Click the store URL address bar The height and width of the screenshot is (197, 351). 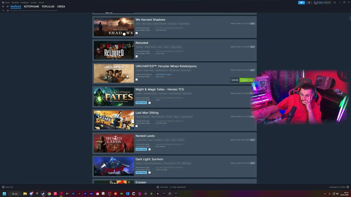coord(33,10)
